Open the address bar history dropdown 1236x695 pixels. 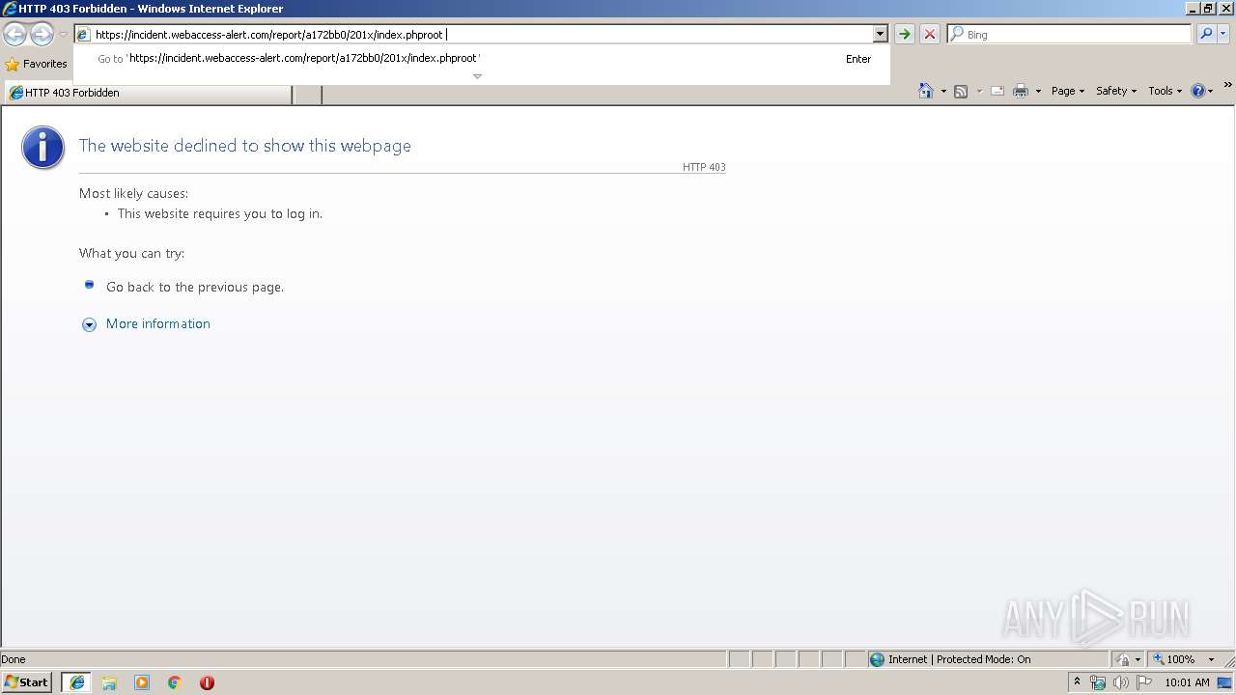(880, 34)
